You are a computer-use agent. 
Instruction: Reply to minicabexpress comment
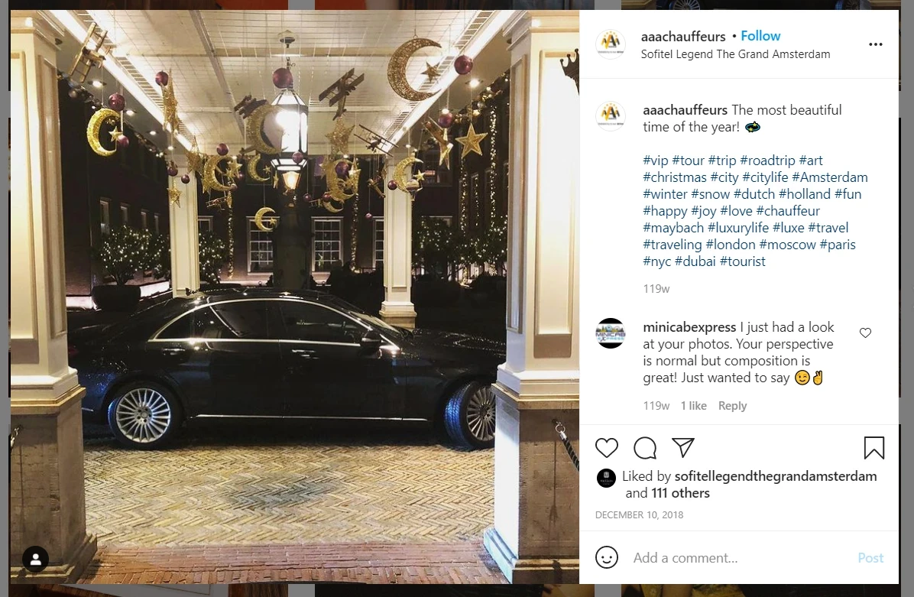click(732, 406)
